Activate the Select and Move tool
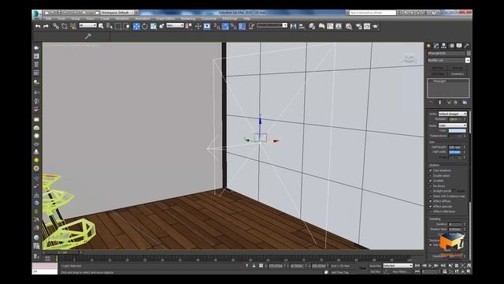This screenshot has height=284, width=504. 136,26
